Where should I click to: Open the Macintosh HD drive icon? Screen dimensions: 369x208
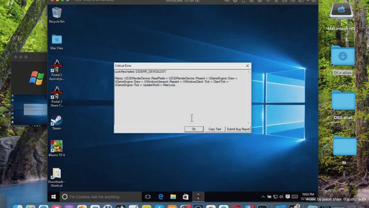click(341, 17)
